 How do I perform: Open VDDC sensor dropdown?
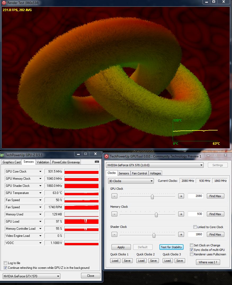41,243
